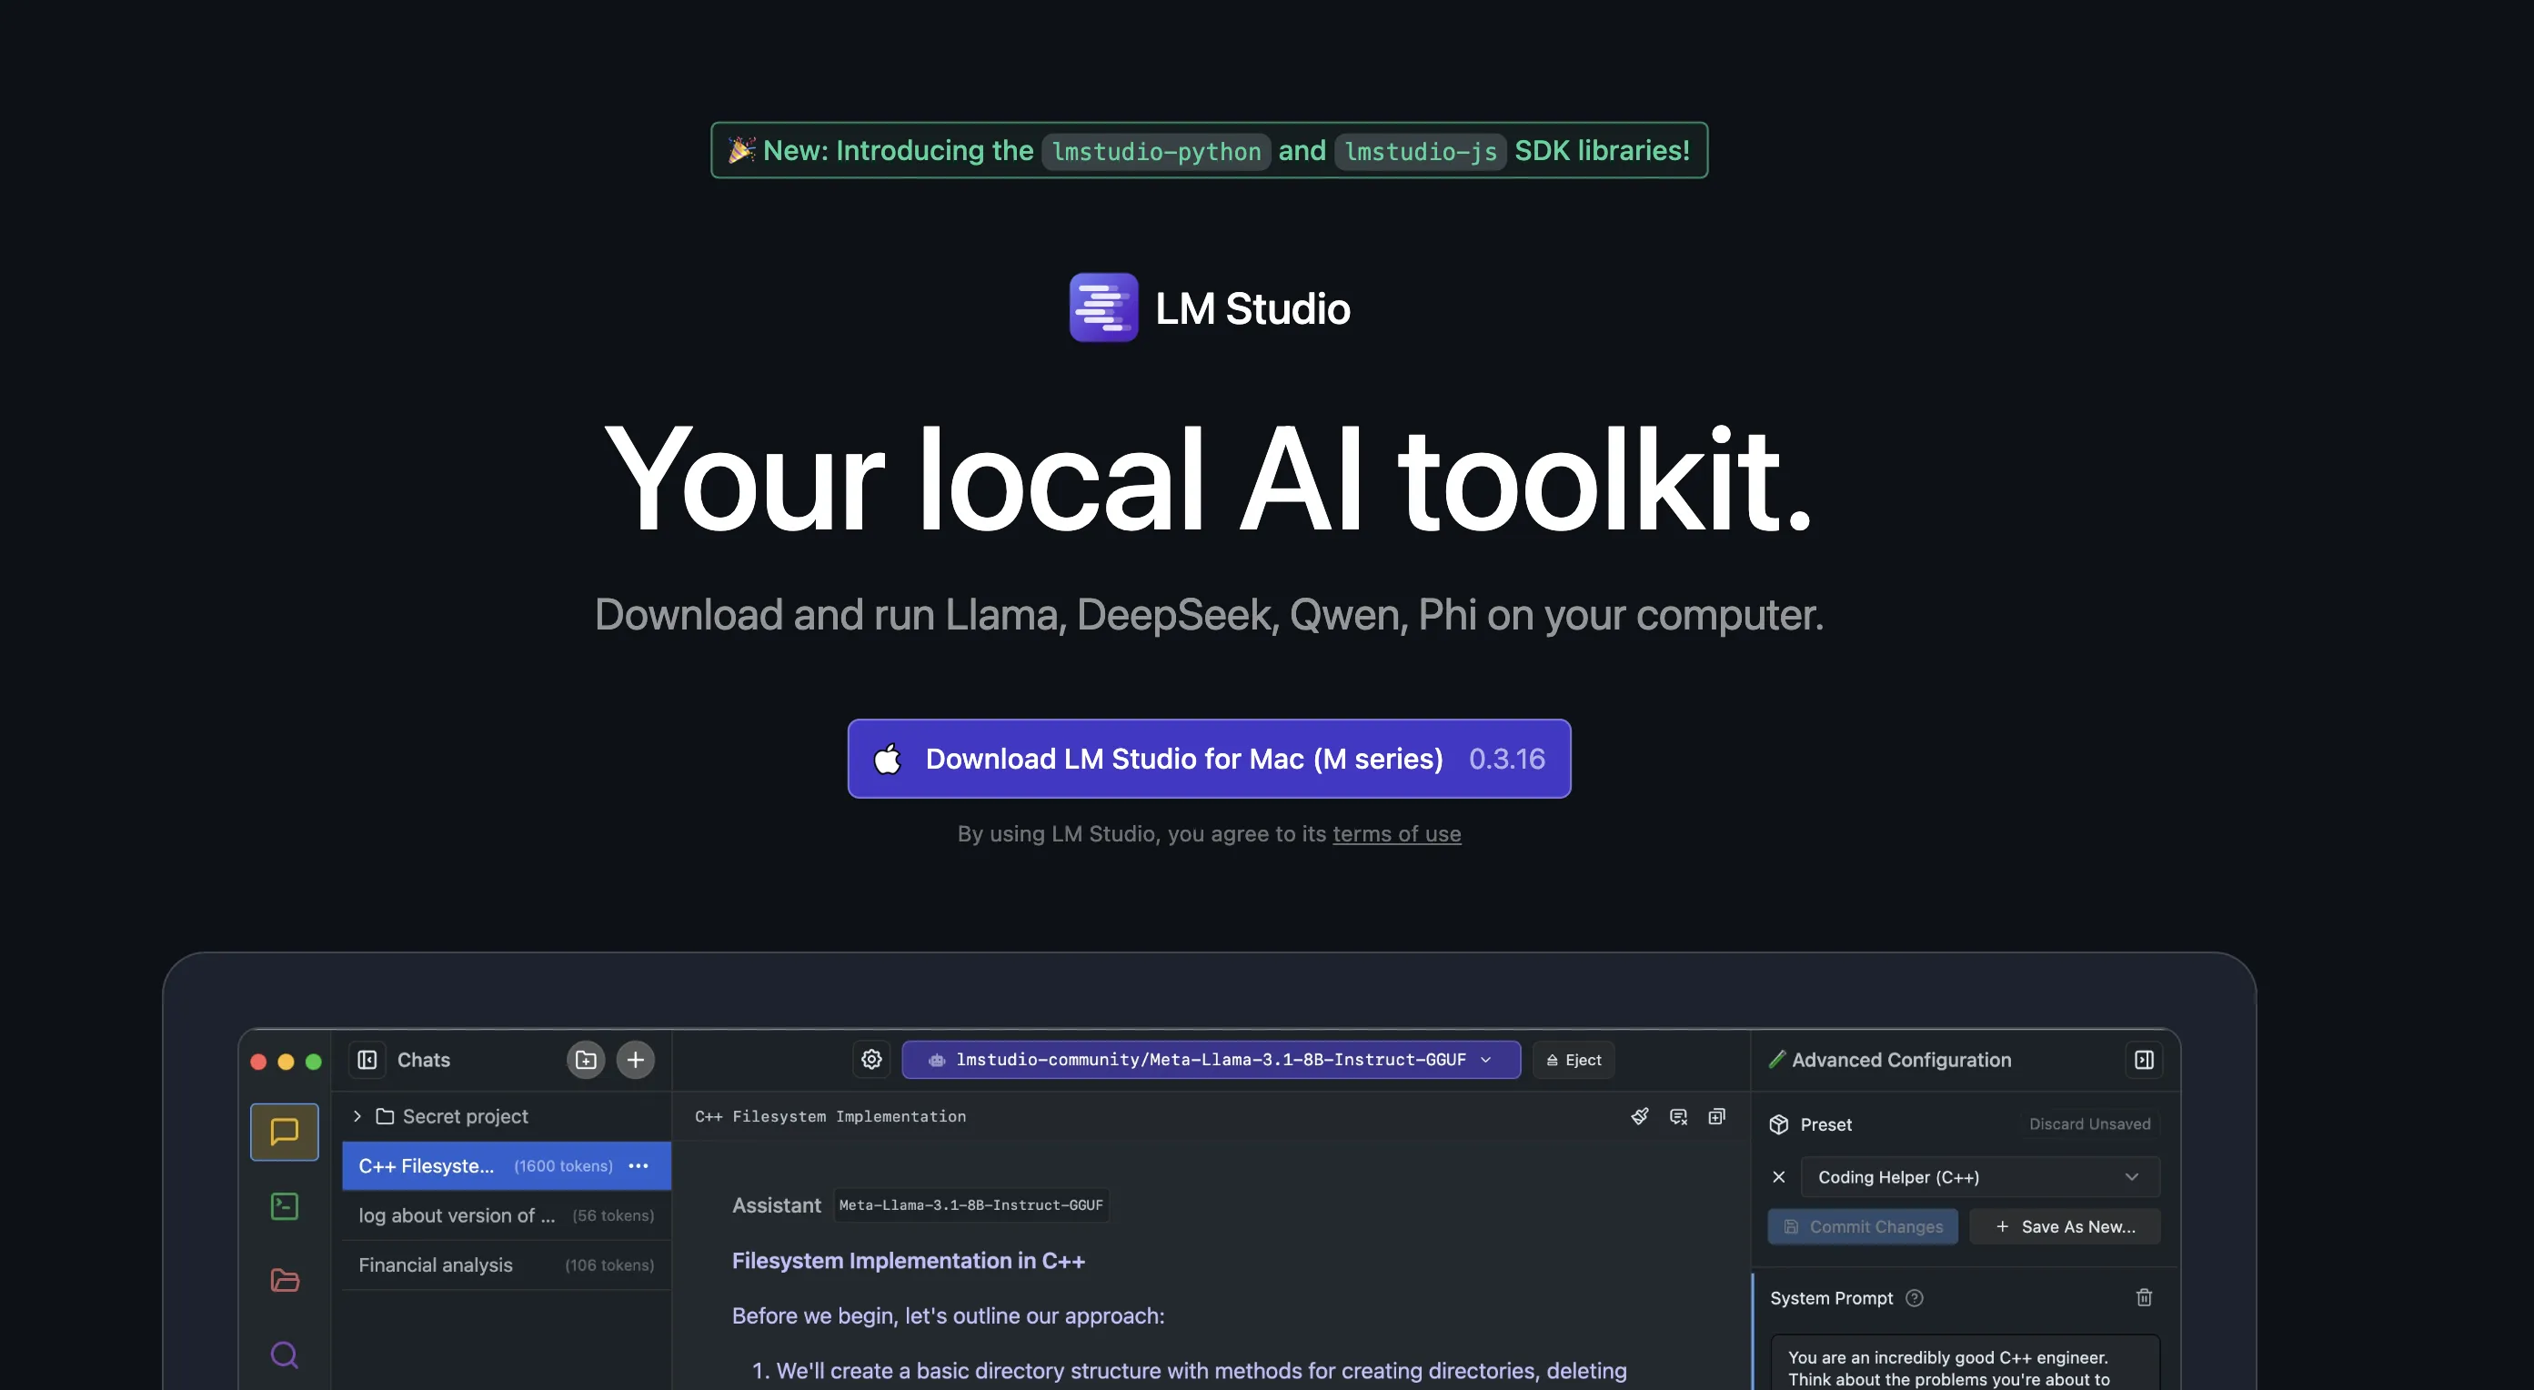Remove the Coding Helper preset with the X

[1779, 1176]
